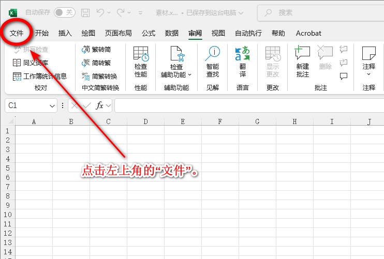Switch to the Acrobat tab

(308, 33)
